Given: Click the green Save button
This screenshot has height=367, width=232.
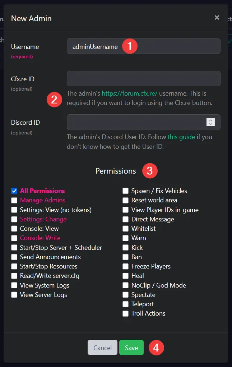Looking at the screenshot, I should [x=131, y=348].
